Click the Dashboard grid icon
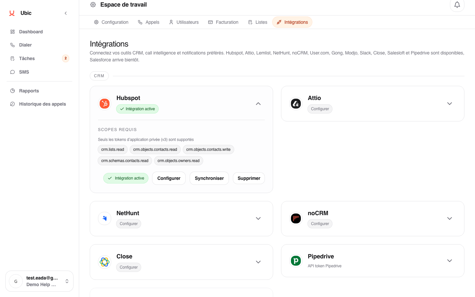The image size is (475, 297). coord(13,32)
